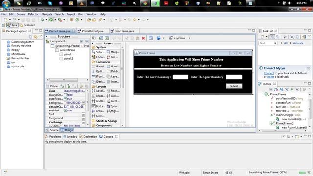
Task: Select MigLayout in Palette
Action: [x=113, y=111]
